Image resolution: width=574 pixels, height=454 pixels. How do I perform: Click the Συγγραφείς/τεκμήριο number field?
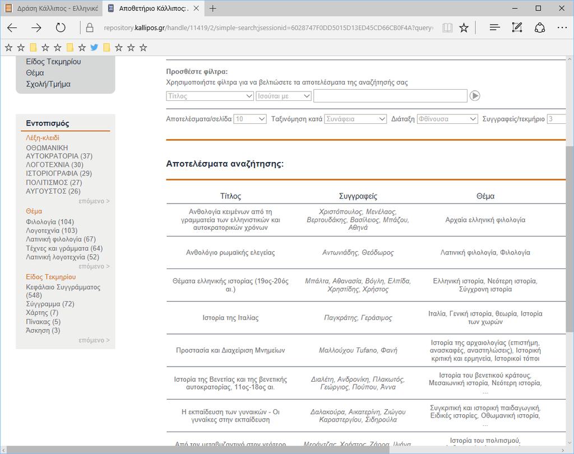[x=557, y=119]
